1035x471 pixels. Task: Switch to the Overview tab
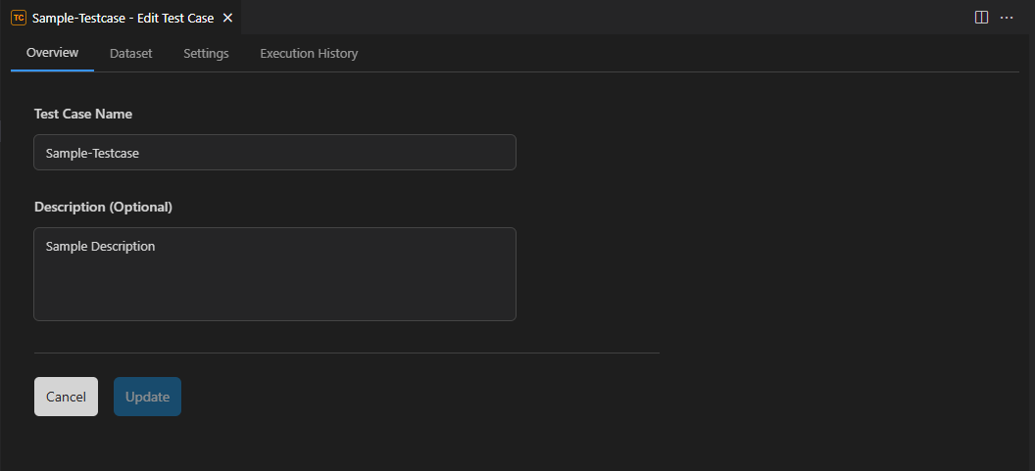pos(52,53)
